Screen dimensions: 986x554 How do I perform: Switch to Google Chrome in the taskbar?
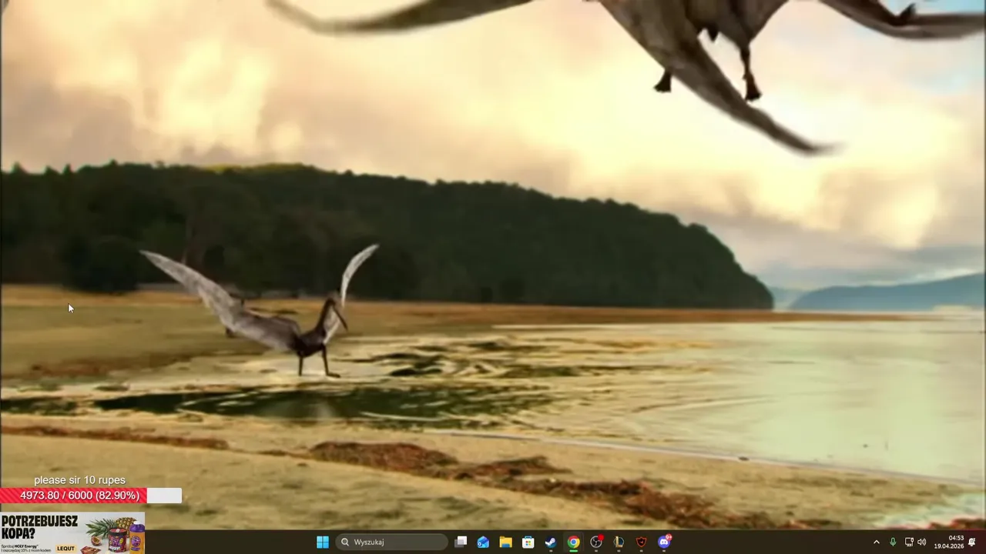pos(573,542)
